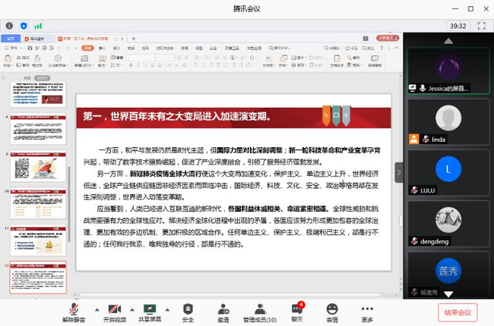Collapse the participant video sidebar
The image size is (494, 326).
pos(399,173)
